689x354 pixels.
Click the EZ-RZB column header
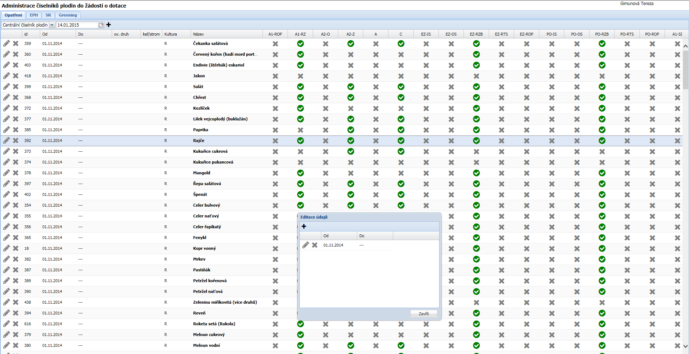[x=476, y=34]
